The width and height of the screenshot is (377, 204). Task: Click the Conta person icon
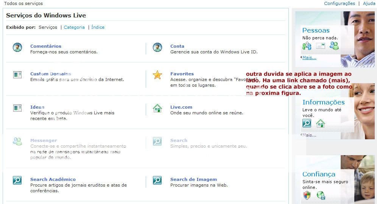[x=157, y=47]
